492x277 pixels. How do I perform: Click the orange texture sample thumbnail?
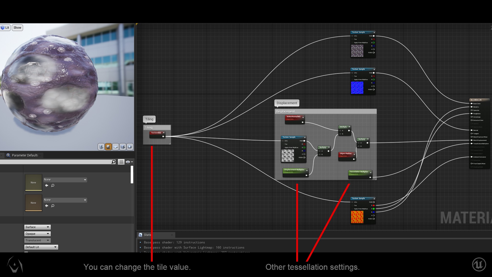pos(357,217)
